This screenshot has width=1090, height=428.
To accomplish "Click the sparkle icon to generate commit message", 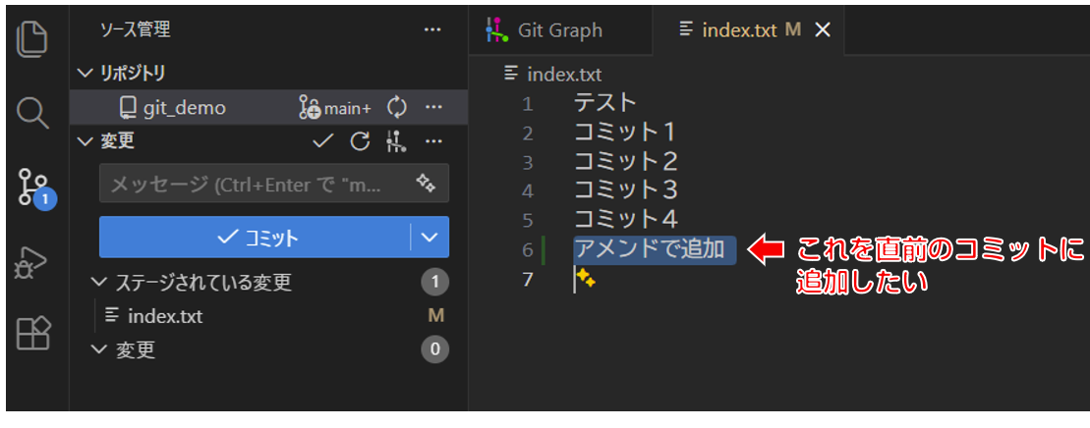I will point(426,184).
